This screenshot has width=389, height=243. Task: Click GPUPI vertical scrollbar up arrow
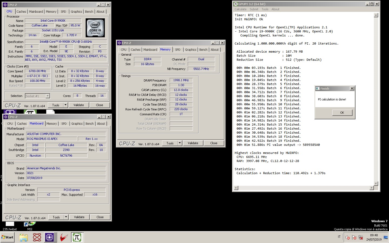point(376,15)
